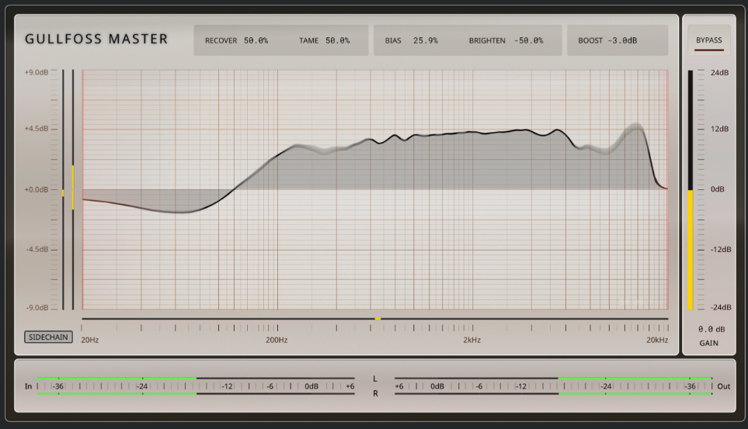Click the GULLFOSS MASTER title
The width and height of the screenshot is (748, 429).
point(96,39)
